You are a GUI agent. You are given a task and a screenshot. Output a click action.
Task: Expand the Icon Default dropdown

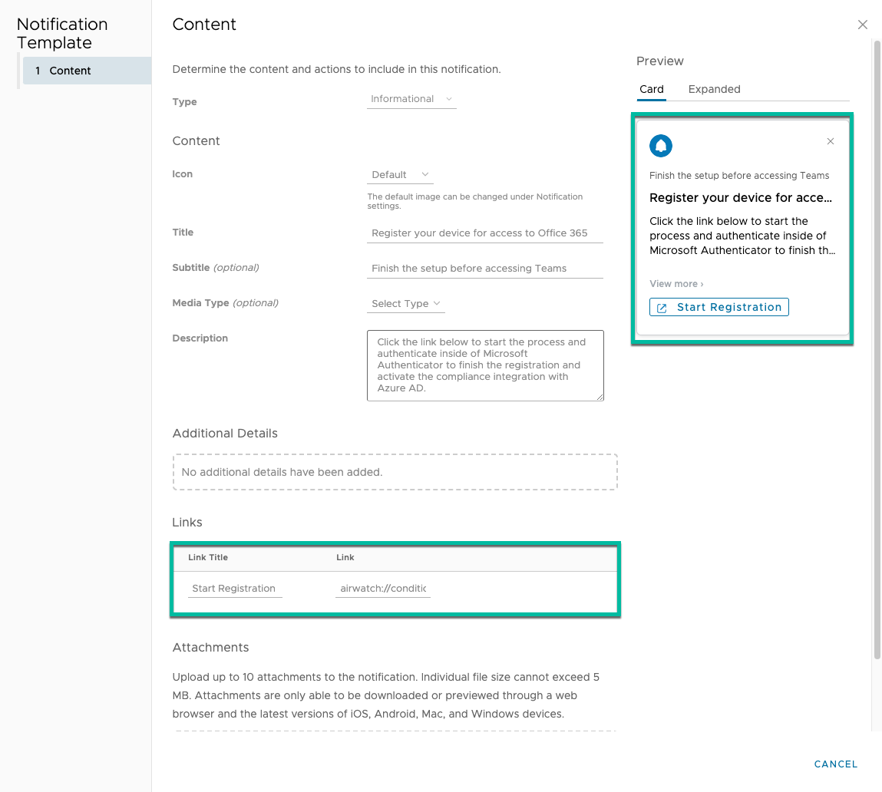(x=400, y=175)
